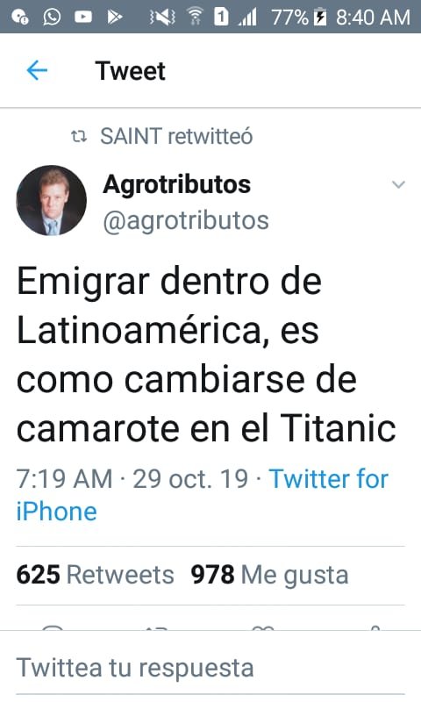The height and width of the screenshot is (702, 421).
Task: Tap the Play Store notification icon
Action: pos(115,17)
